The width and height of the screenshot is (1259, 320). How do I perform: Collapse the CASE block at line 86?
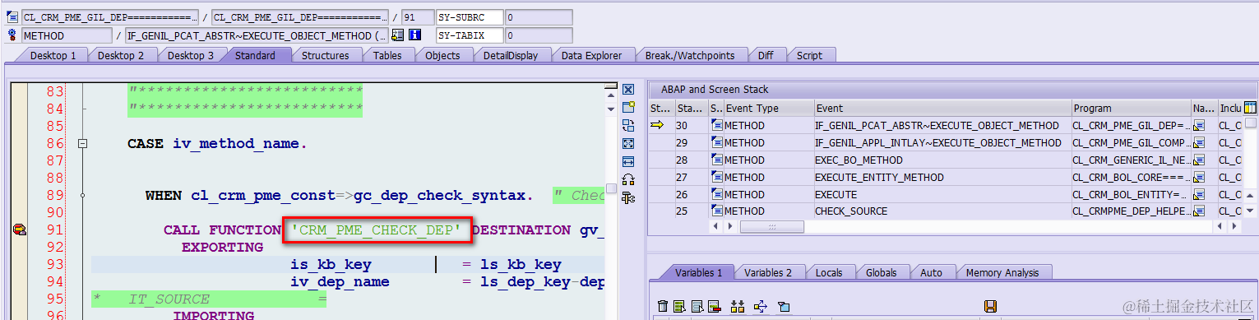click(82, 144)
